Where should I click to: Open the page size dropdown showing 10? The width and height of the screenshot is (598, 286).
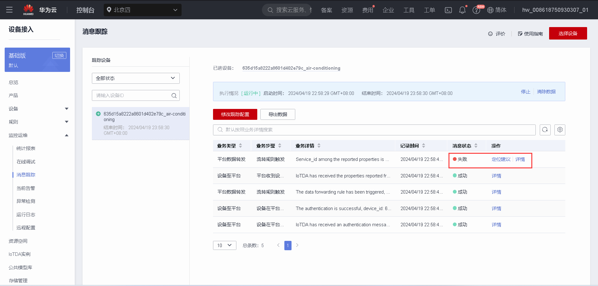[224, 245]
